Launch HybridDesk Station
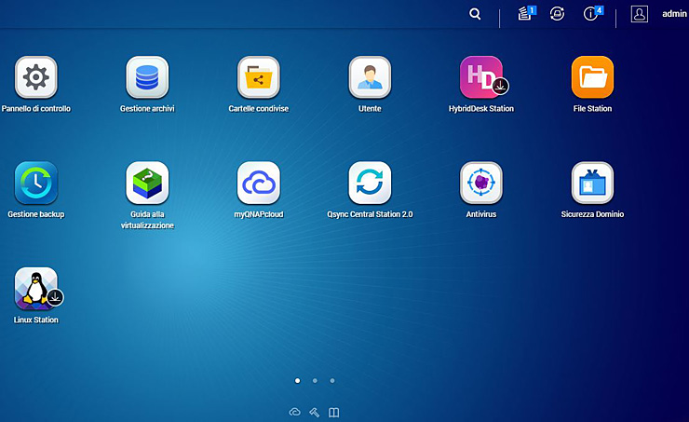Screen dimensions: 689x422 [481, 77]
